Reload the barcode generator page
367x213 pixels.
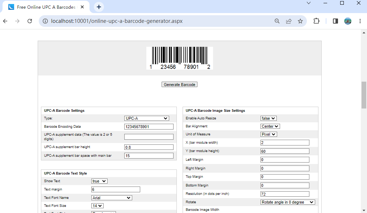point(30,21)
